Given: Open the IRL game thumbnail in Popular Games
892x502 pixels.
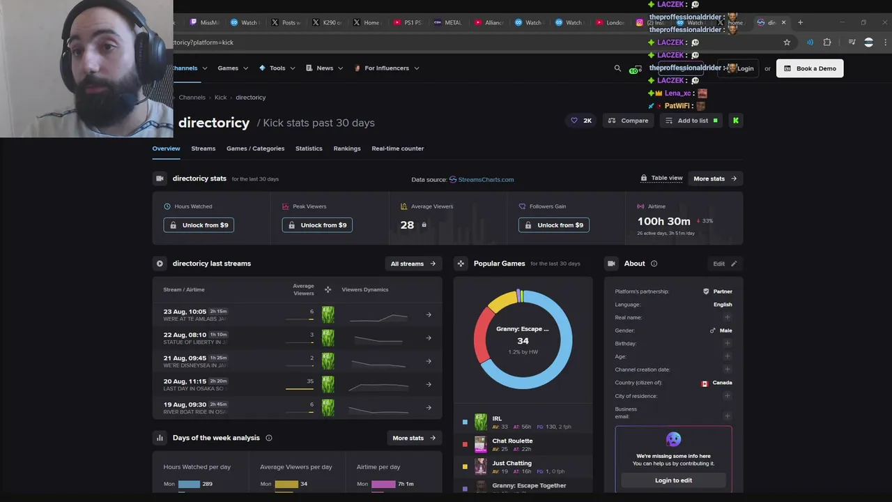Looking at the screenshot, I should (x=481, y=422).
